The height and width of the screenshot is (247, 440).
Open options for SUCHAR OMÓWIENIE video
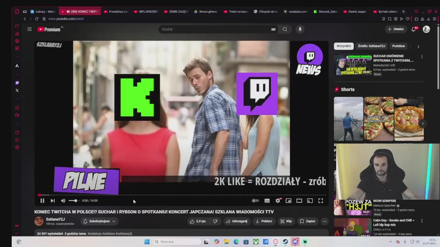[422, 57]
